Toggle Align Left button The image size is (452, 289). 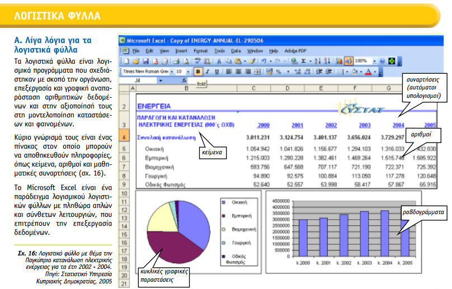coord(229,72)
